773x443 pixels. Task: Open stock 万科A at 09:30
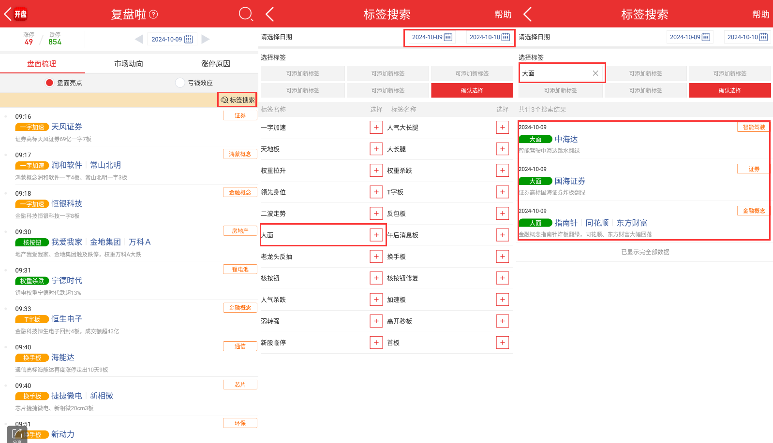(140, 242)
